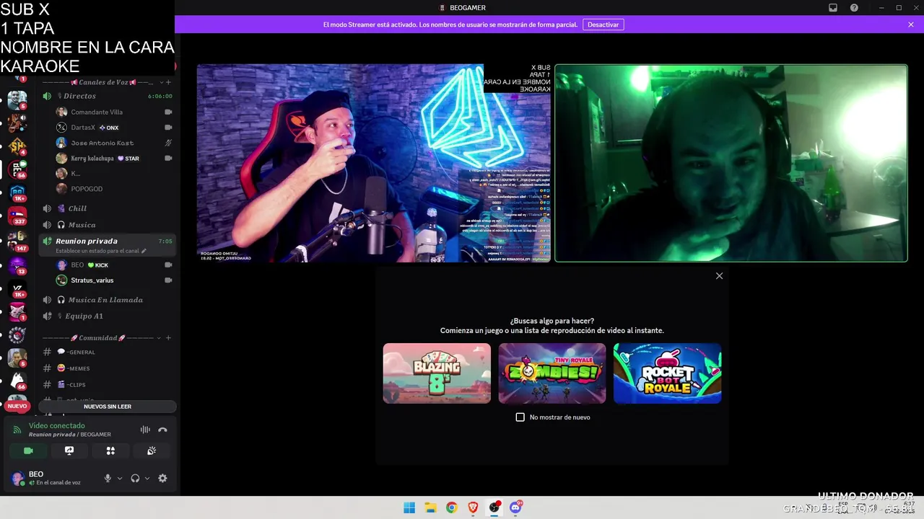
Task: Open the server with the 147 badge
Action: coord(17,241)
